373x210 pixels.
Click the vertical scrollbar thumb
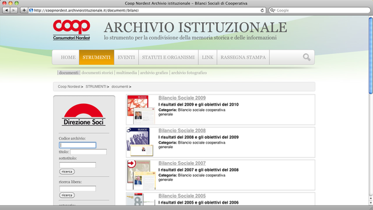[371, 55]
